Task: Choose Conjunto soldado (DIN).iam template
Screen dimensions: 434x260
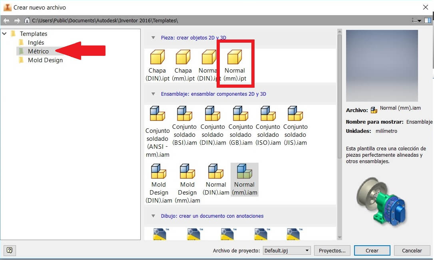Action: point(213,126)
